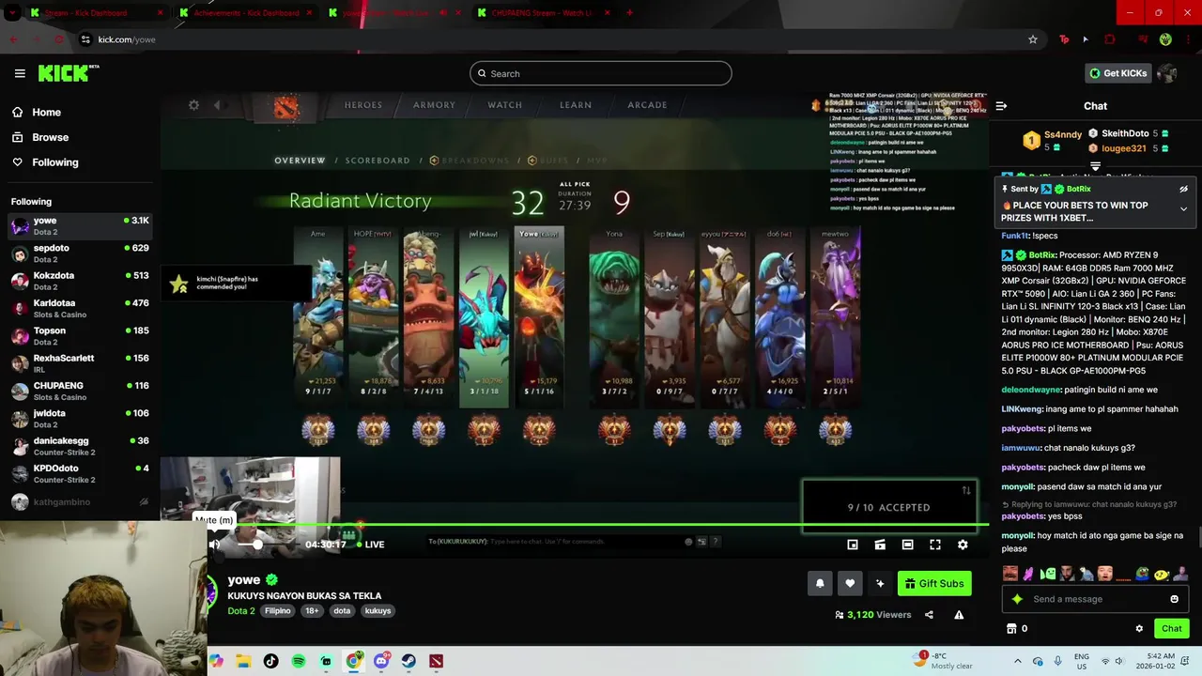Click the sparkle subscribe icon button
This screenshot has width=1202, height=676.
(x=880, y=583)
